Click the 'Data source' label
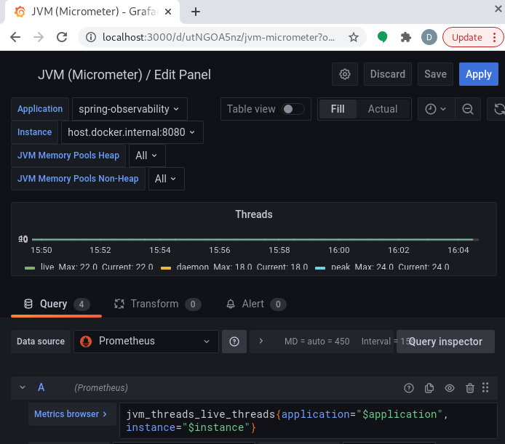Screen dimensions: 505x444 (41, 342)
